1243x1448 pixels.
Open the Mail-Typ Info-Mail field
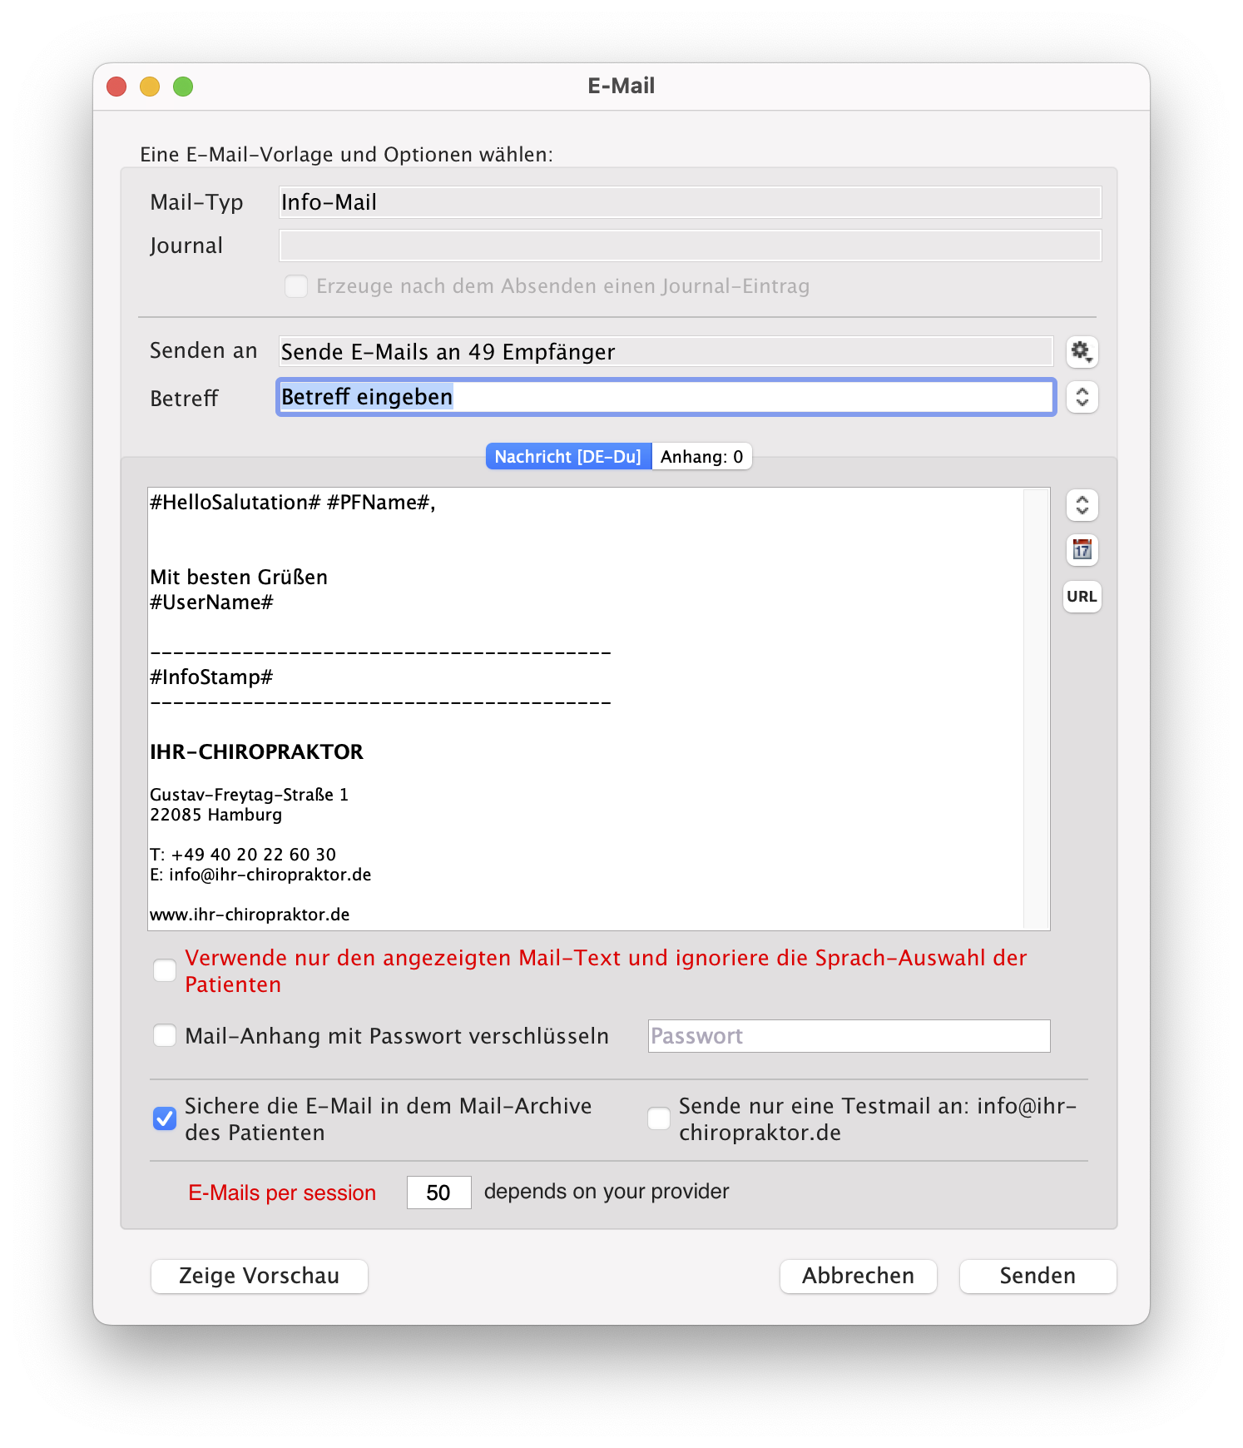coord(689,202)
